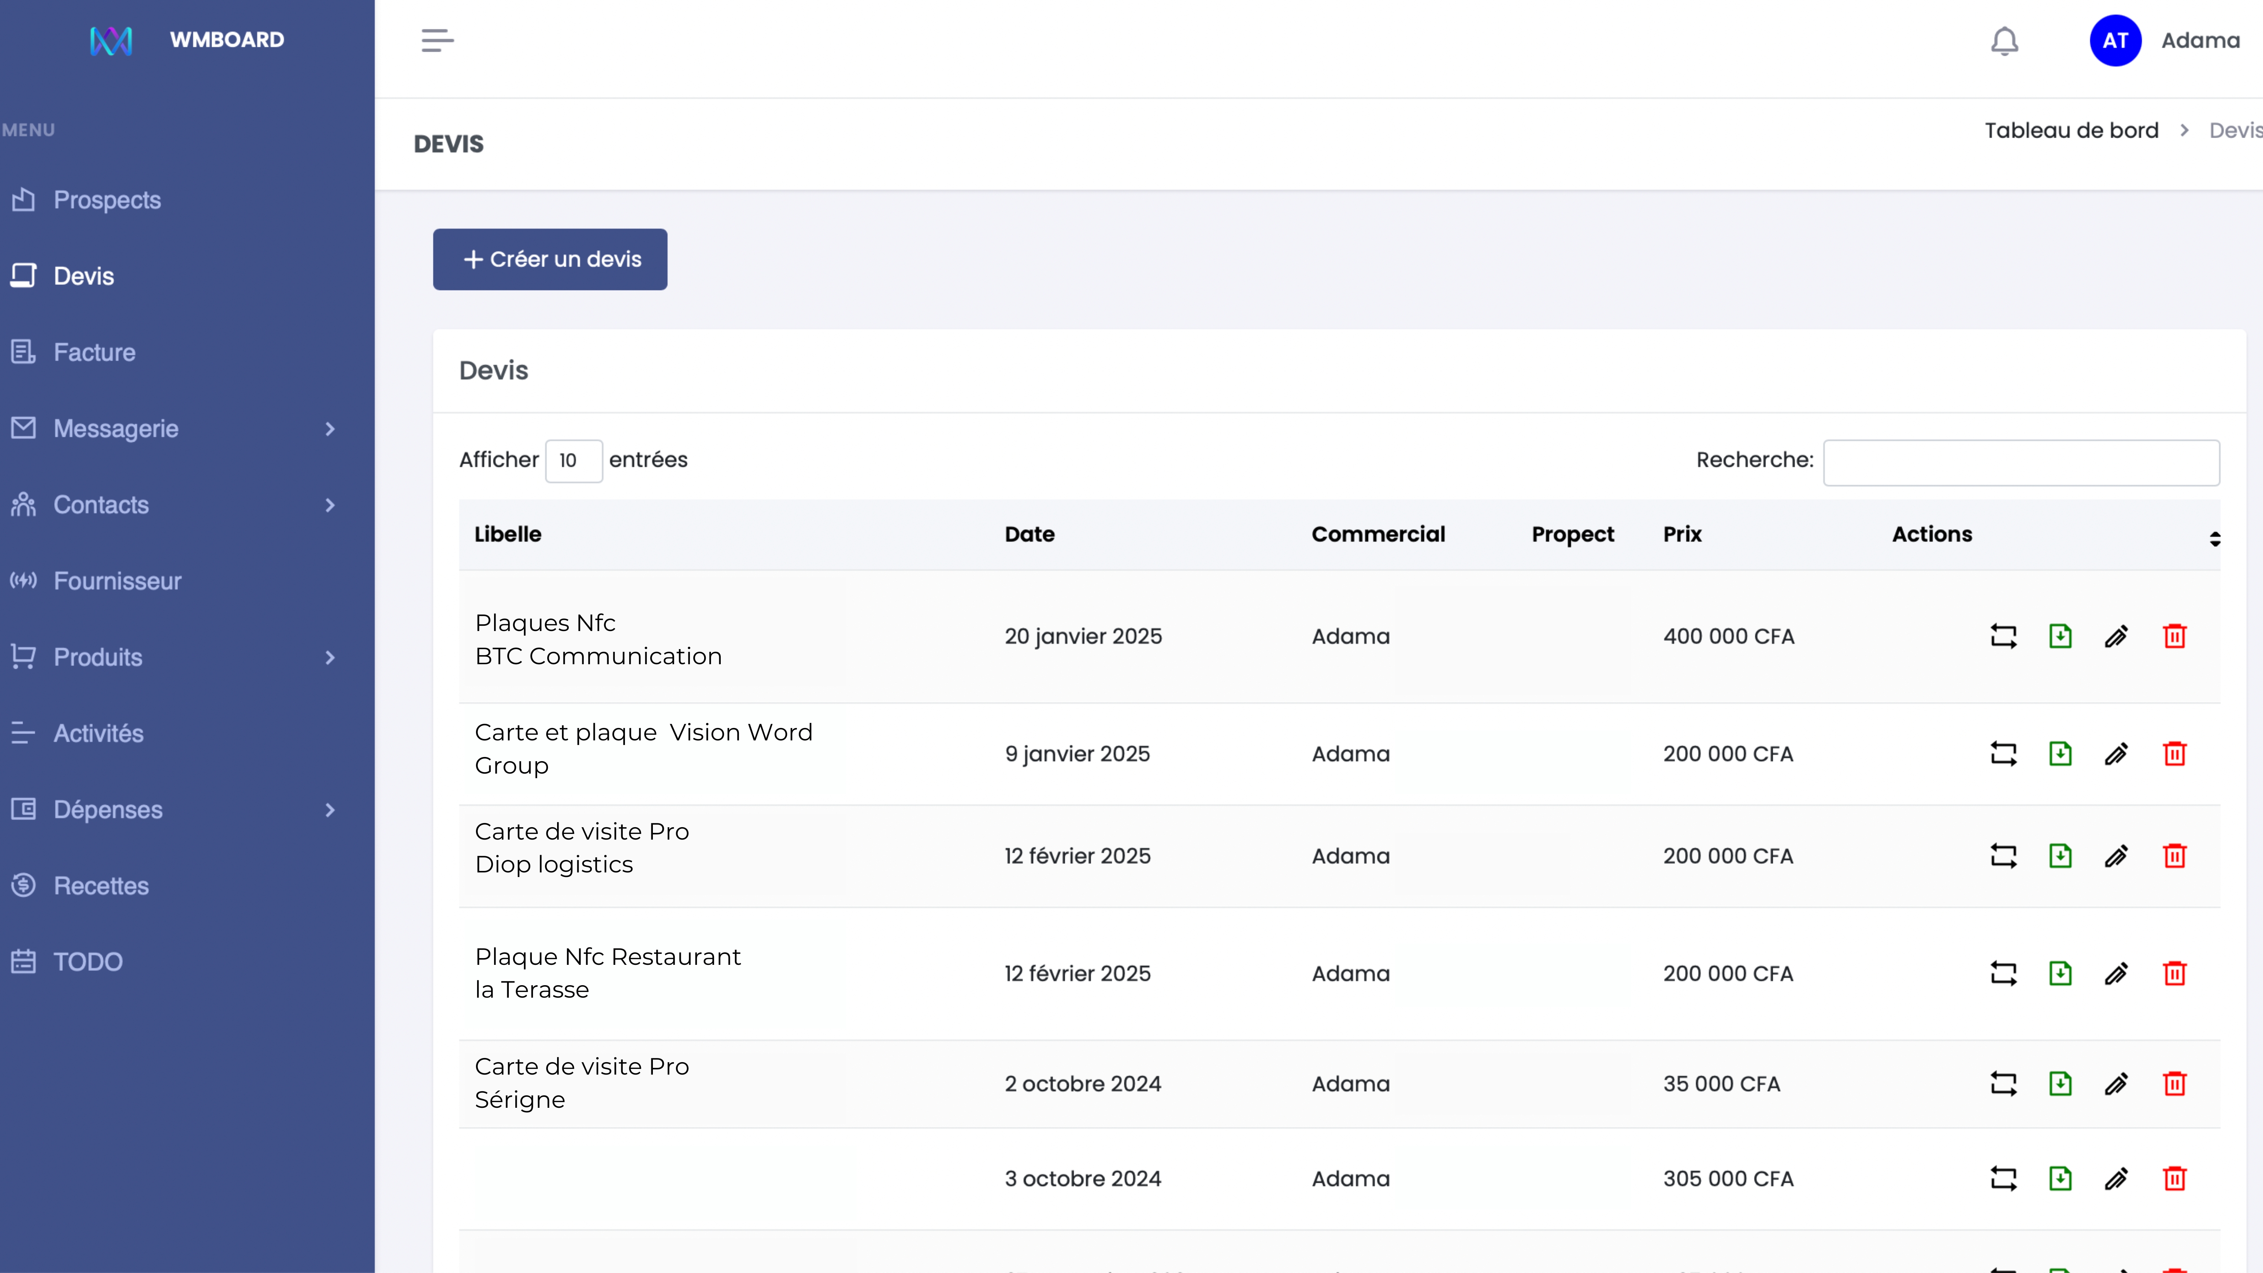Download the Restaurant la Terasse devis
2263x1273 pixels.
(x=2060, y=974)
